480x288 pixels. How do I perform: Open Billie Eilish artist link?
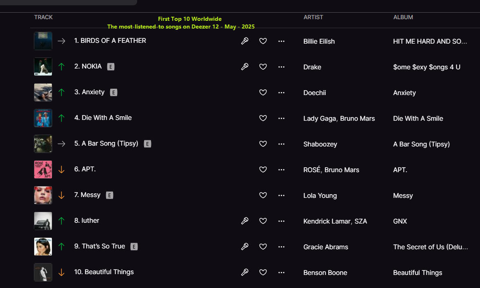tap(319, 41)
